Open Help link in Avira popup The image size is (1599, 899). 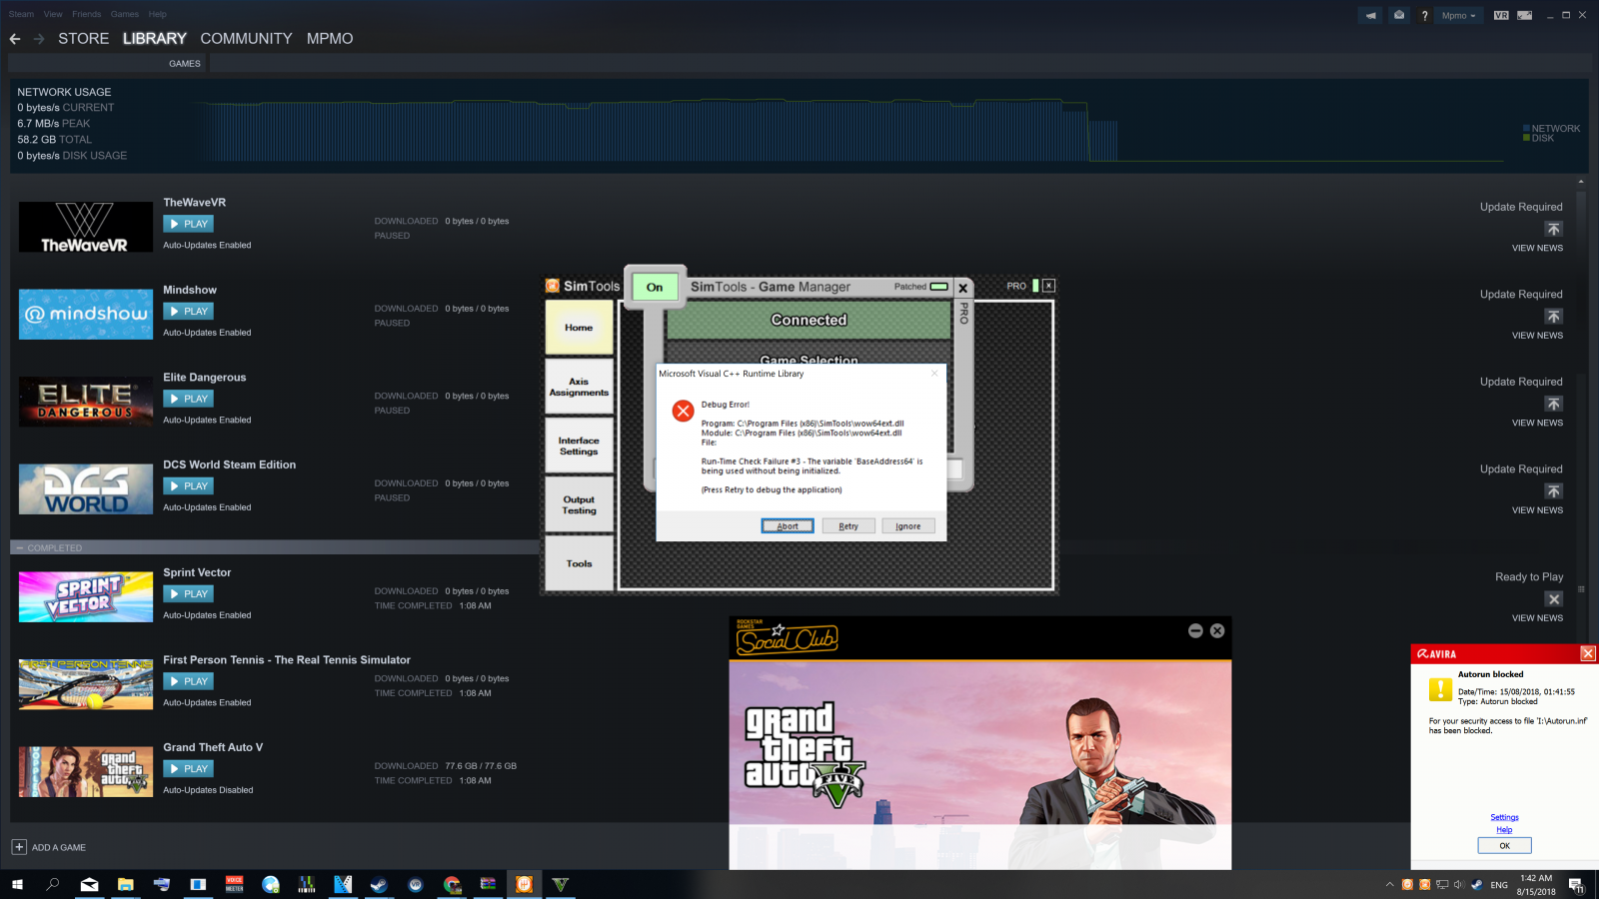pyautogui.click(x=1504, y=830)
